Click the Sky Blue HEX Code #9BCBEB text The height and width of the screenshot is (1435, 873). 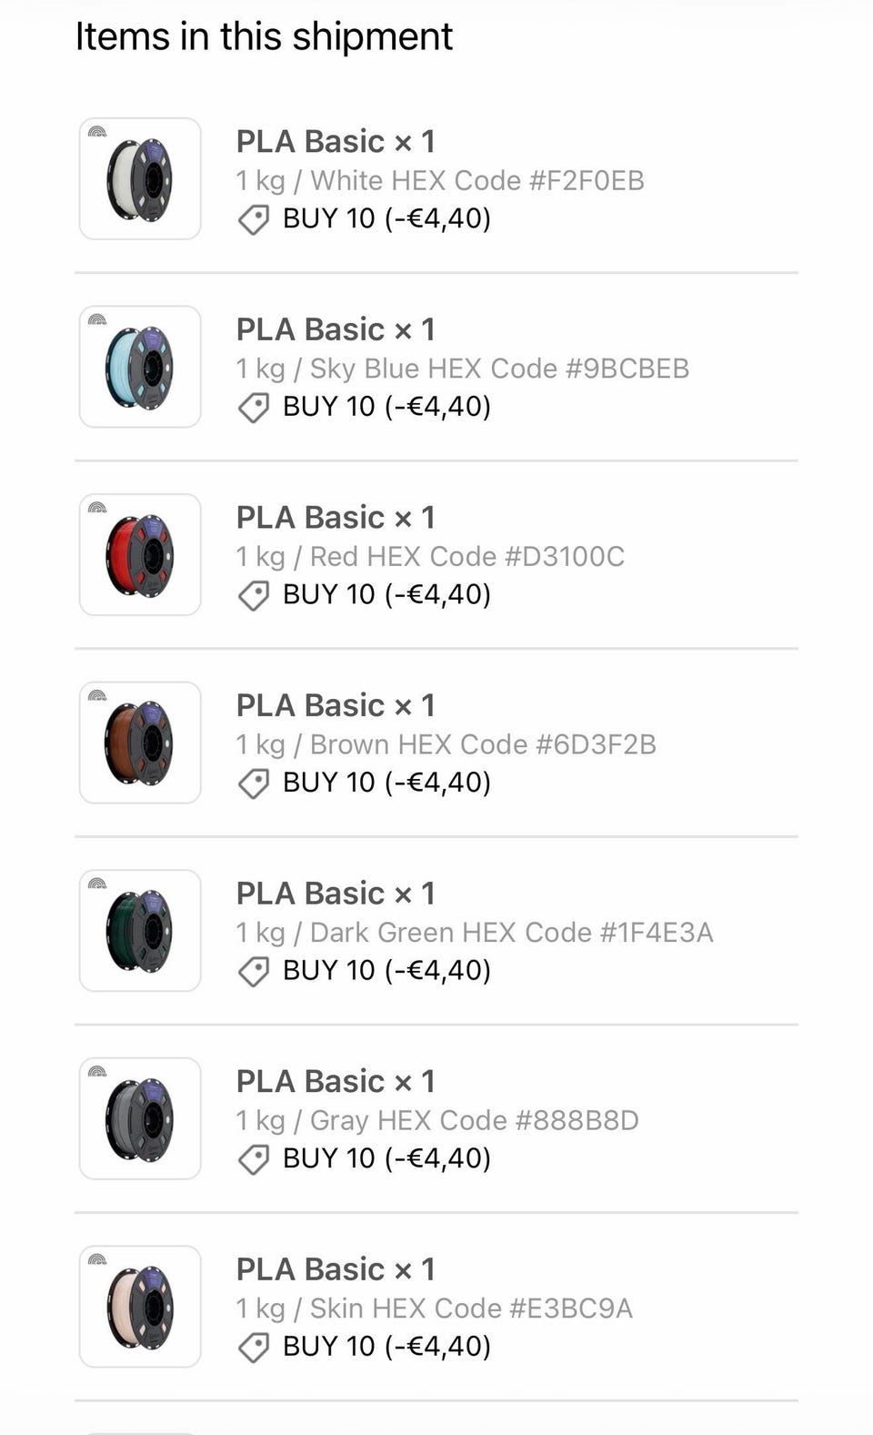point(499,369)
